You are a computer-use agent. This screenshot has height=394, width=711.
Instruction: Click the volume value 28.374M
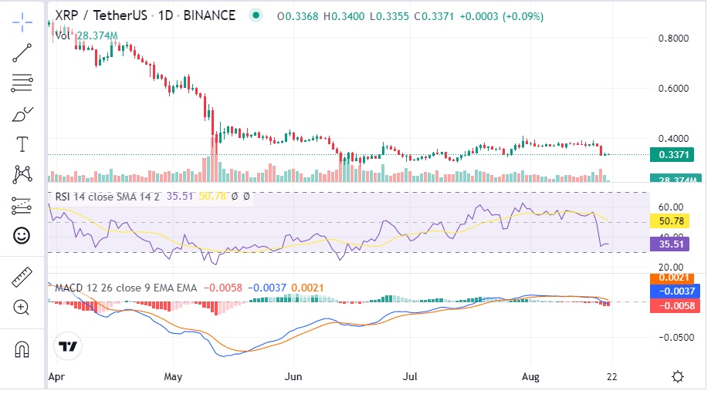click(x=97, y=35)
